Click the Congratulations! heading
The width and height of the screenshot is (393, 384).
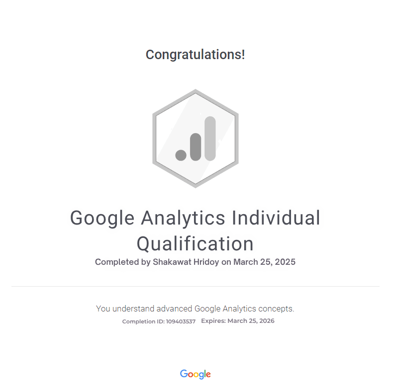195,55
